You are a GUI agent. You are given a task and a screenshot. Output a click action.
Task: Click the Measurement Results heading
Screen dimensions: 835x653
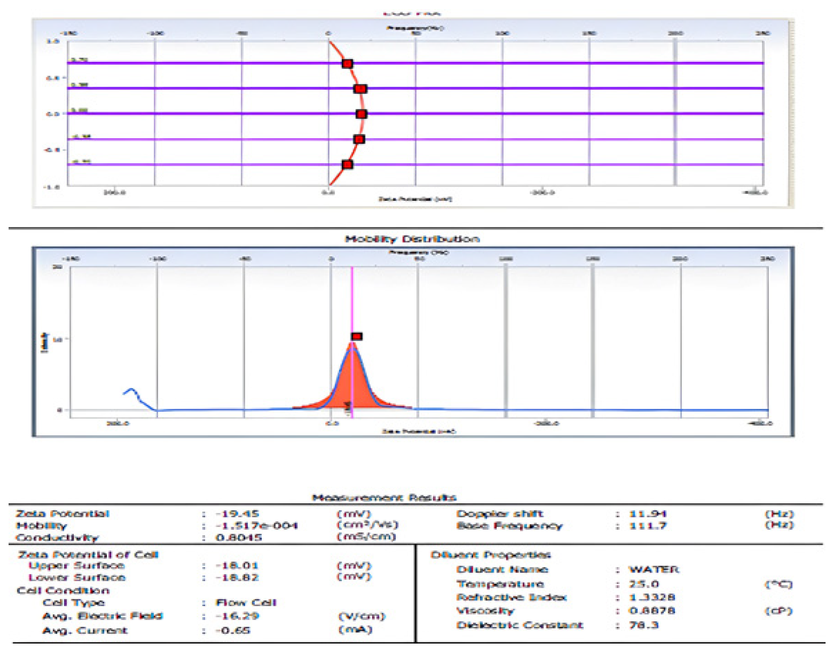coord(384,498)
